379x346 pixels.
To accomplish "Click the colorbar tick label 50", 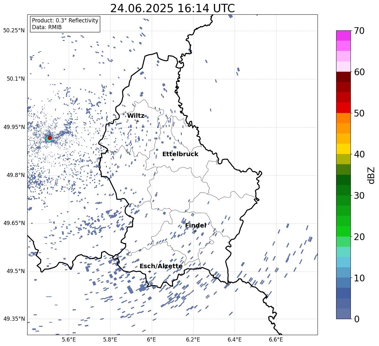I will (x=359, y=113).
